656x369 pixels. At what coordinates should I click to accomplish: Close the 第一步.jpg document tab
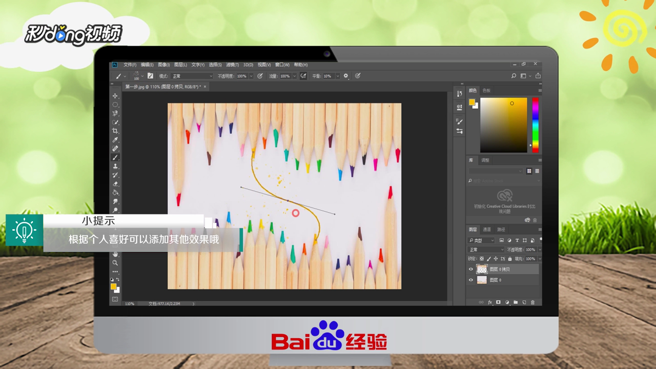[205, 87]
